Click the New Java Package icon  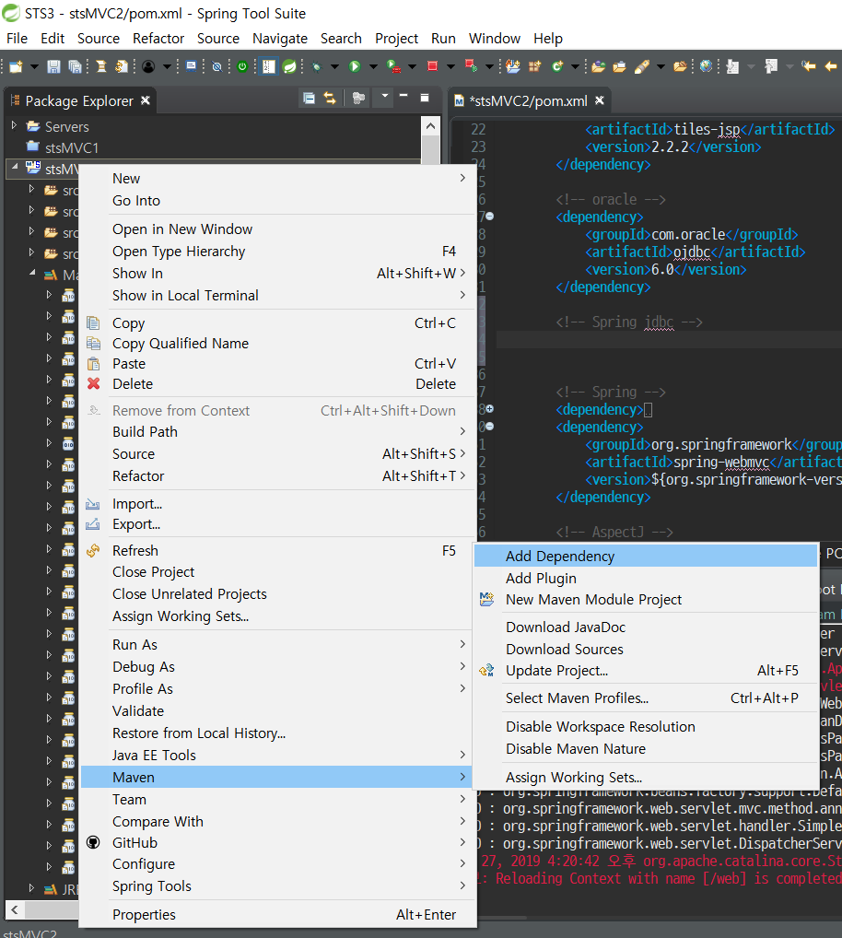[x=534, y=66]
